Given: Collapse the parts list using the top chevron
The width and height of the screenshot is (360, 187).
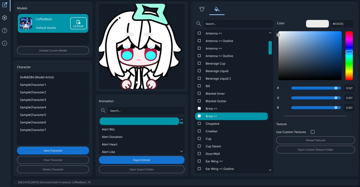Looking at the screenshot, I should pyautogui.click(x=270, y=32).
